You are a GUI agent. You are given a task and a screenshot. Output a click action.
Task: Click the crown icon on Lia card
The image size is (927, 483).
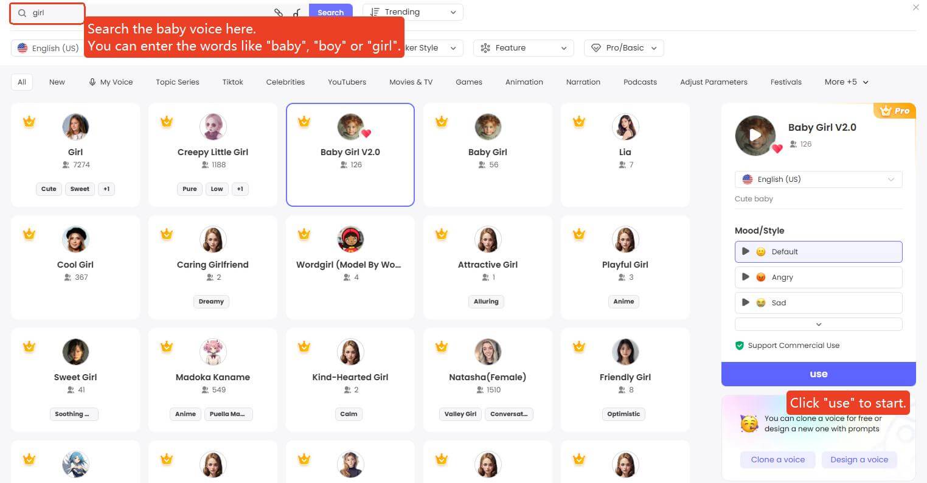pyautogui.click(x=579, y=122)
